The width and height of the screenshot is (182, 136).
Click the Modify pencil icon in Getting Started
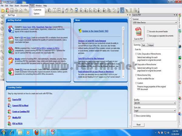11,61
